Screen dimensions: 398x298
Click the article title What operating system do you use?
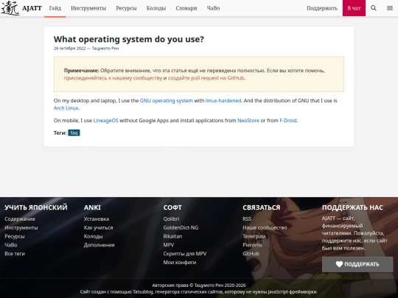pyautogui.click(x=129, y=39)
